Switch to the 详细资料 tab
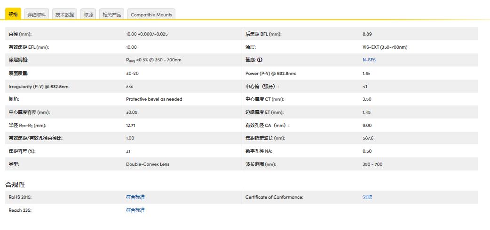The width and height of the screenshot is (490, 230). click(37, 15)
